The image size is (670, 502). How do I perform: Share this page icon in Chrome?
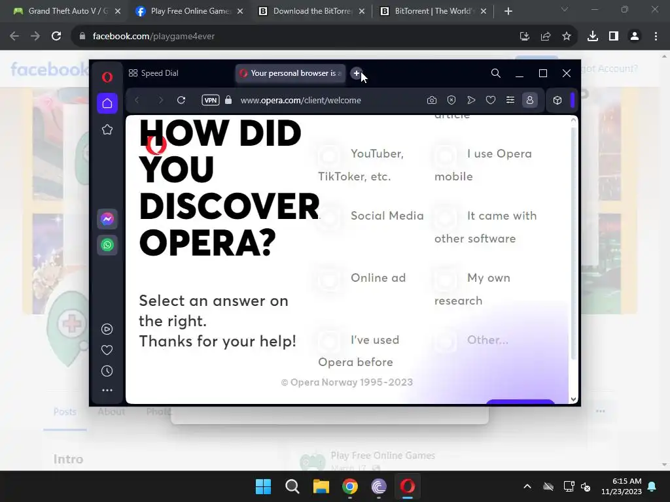546,37
